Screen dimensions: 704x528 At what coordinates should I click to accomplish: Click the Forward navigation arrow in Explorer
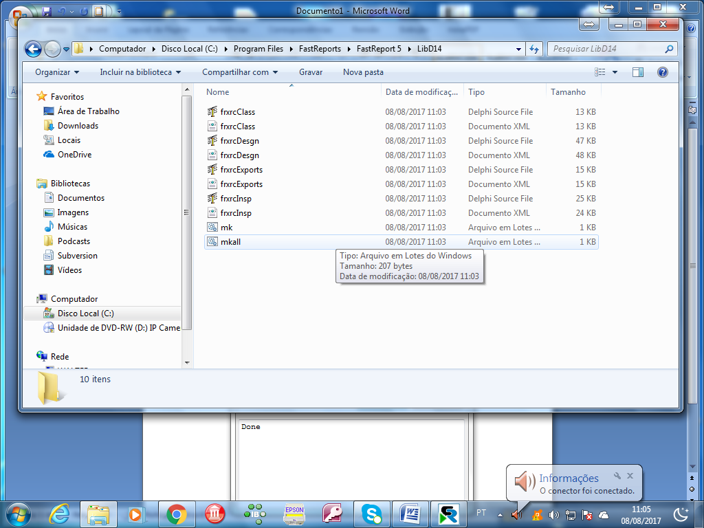[x=52, y=49]
